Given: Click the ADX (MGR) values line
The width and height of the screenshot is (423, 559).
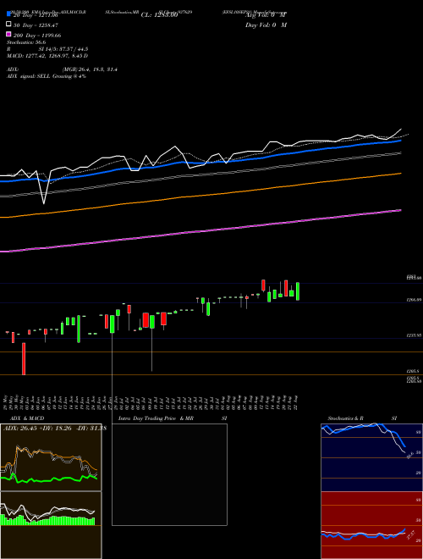Looking at the screenshot, I should (x=62, y=69).
